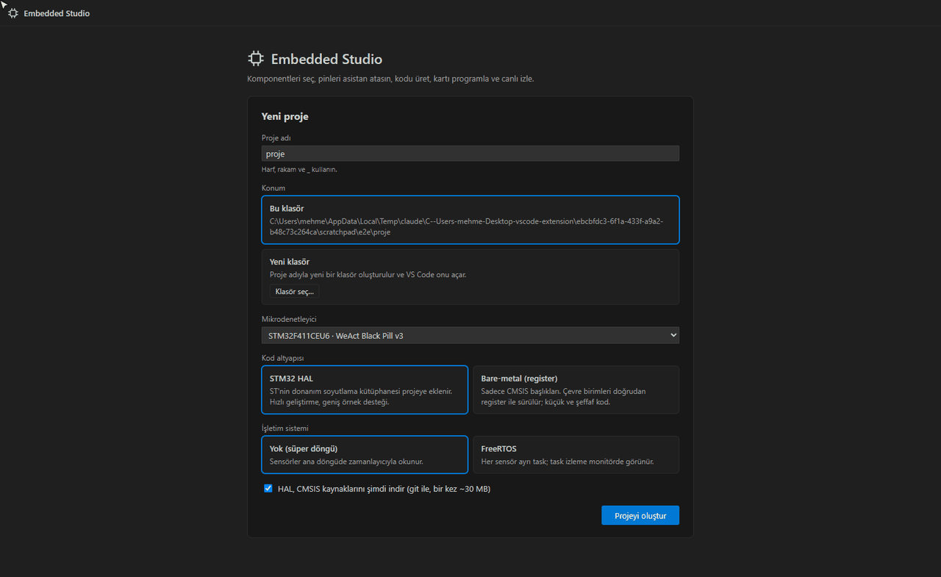The height and width of the screenshot is (577, 941).
Task: Select the FreeRTOS operating system option
Action: (576, 455)
